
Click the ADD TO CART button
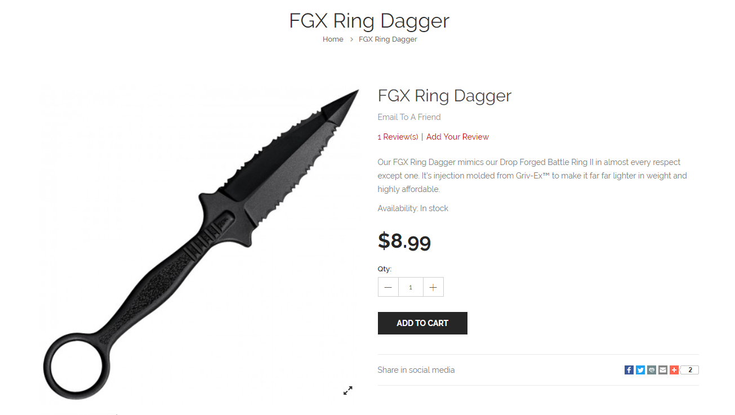click(x=422, y=323)
